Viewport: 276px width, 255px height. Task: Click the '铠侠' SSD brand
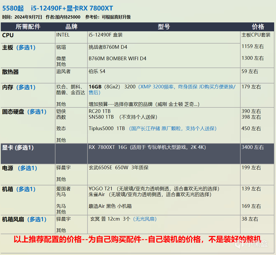click(x=61, y=111)
